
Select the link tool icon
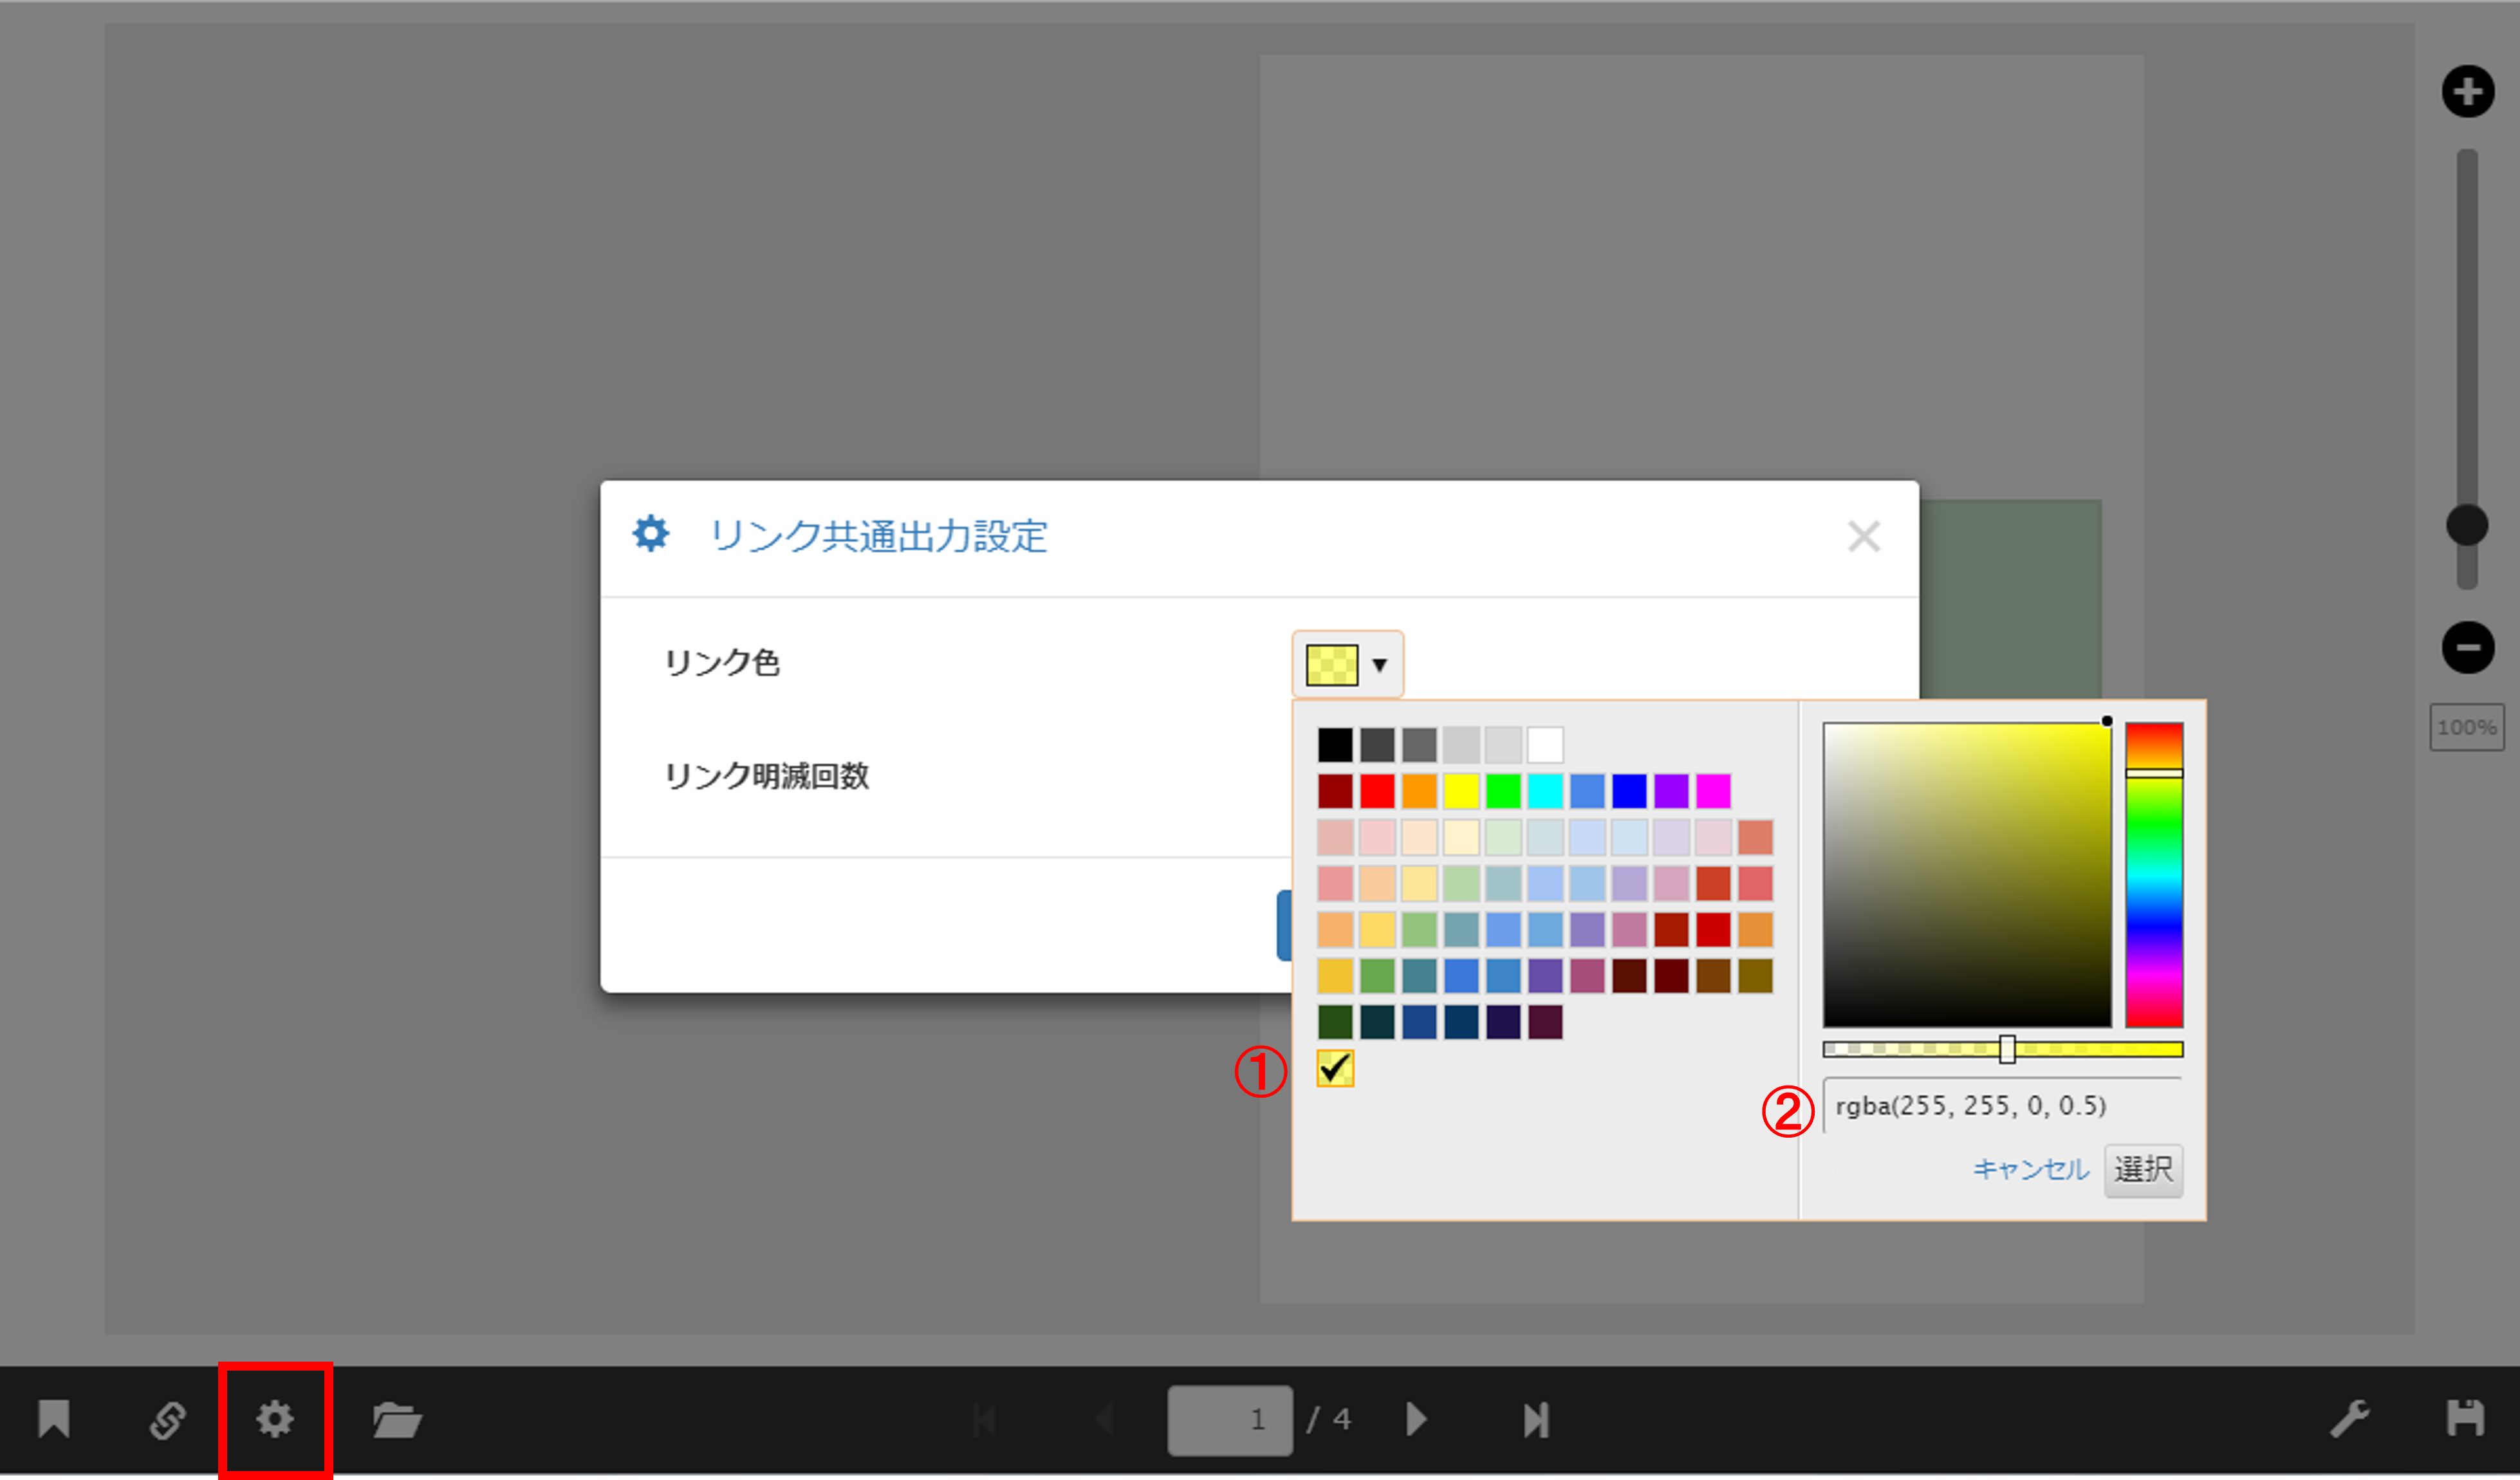[168, 1418]
